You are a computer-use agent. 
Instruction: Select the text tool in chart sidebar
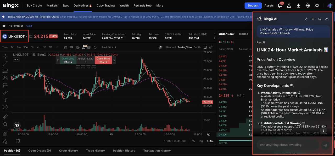tap(5, 100)
